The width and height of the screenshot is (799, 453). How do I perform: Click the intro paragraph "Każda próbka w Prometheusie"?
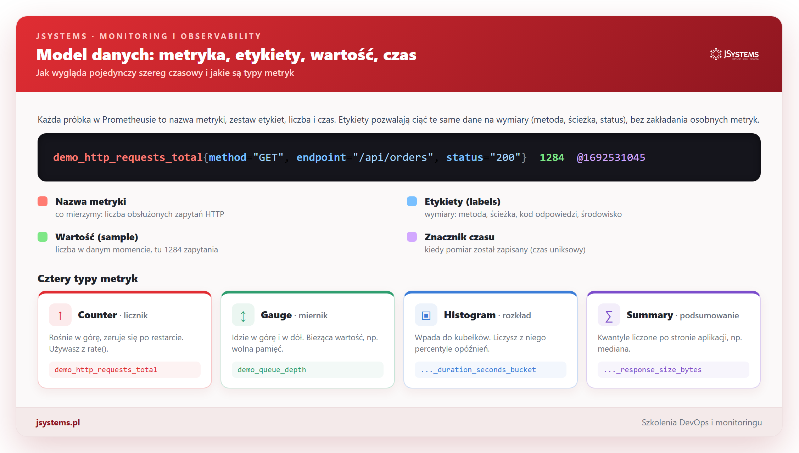398,120
